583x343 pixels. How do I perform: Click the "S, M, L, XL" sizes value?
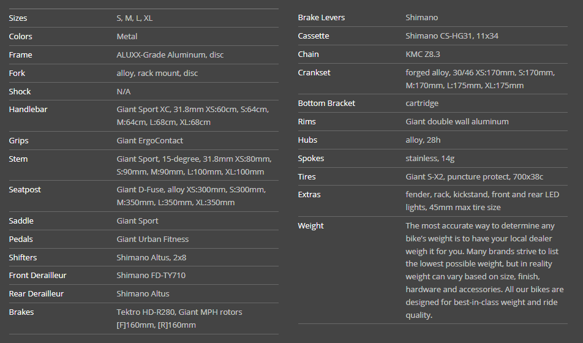(x=134, y=18)
